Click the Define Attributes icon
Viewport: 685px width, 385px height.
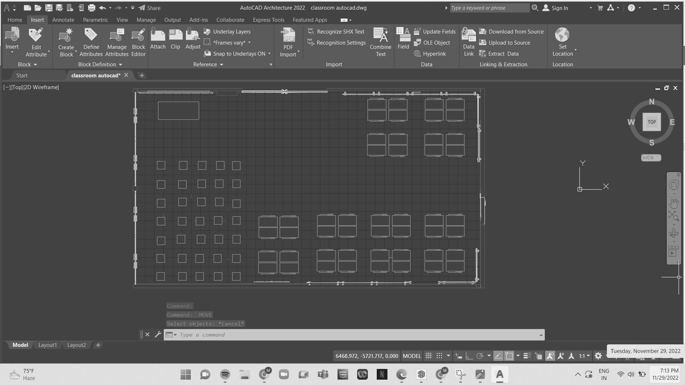pyautogui.click(x=91, y=42)
